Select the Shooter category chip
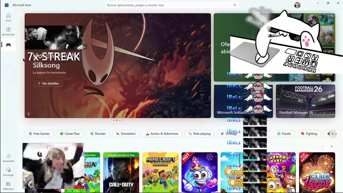The image size is (343, 193). (98, 133)
